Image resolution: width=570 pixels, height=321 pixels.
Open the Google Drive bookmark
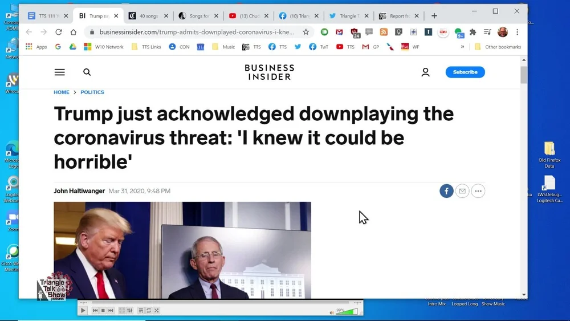pos(73,47)
